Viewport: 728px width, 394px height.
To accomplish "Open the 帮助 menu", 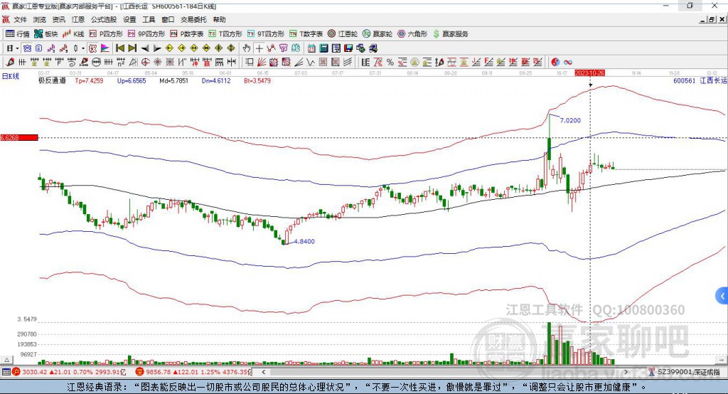I will tap(219, 19).
